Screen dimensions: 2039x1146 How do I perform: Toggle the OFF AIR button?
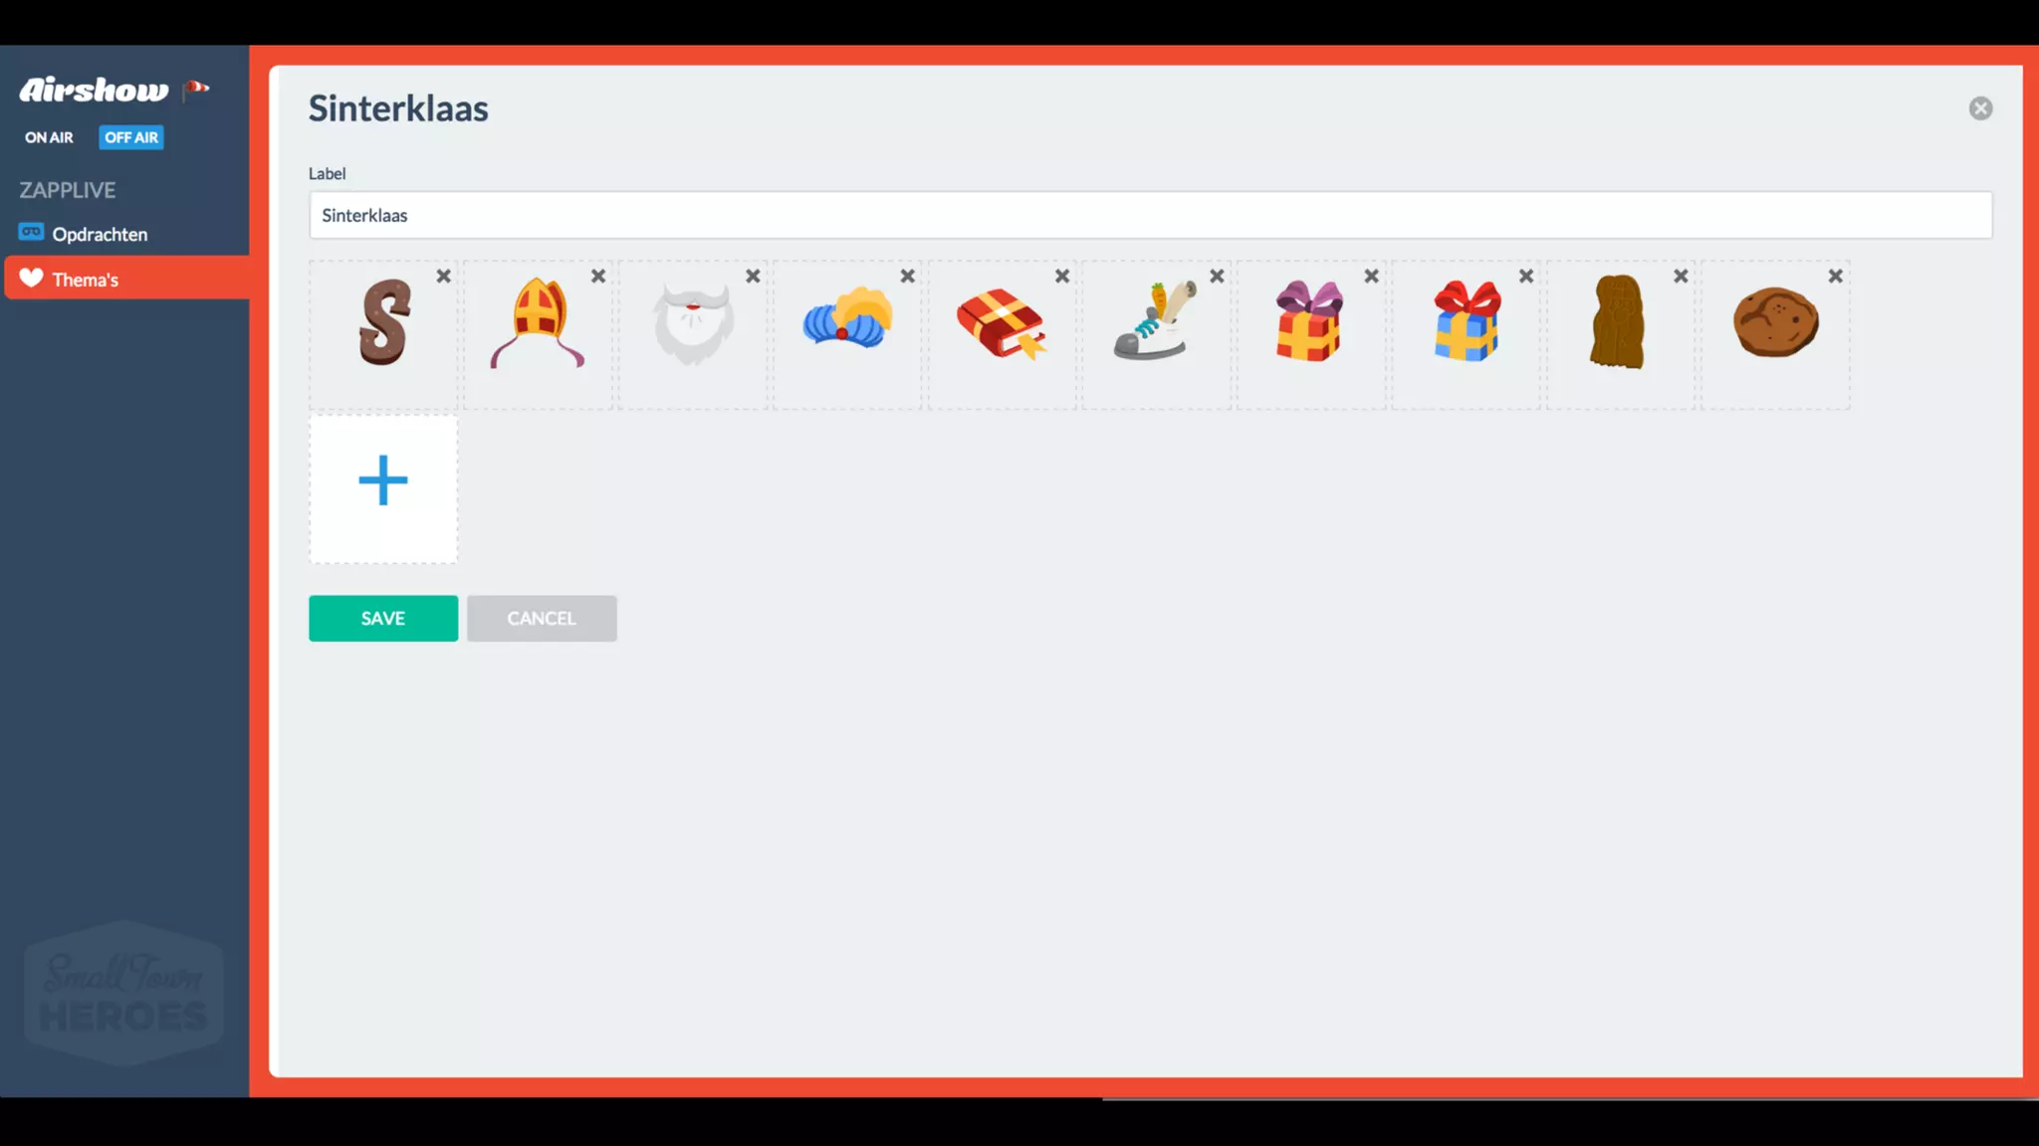[x=131, y=137]
